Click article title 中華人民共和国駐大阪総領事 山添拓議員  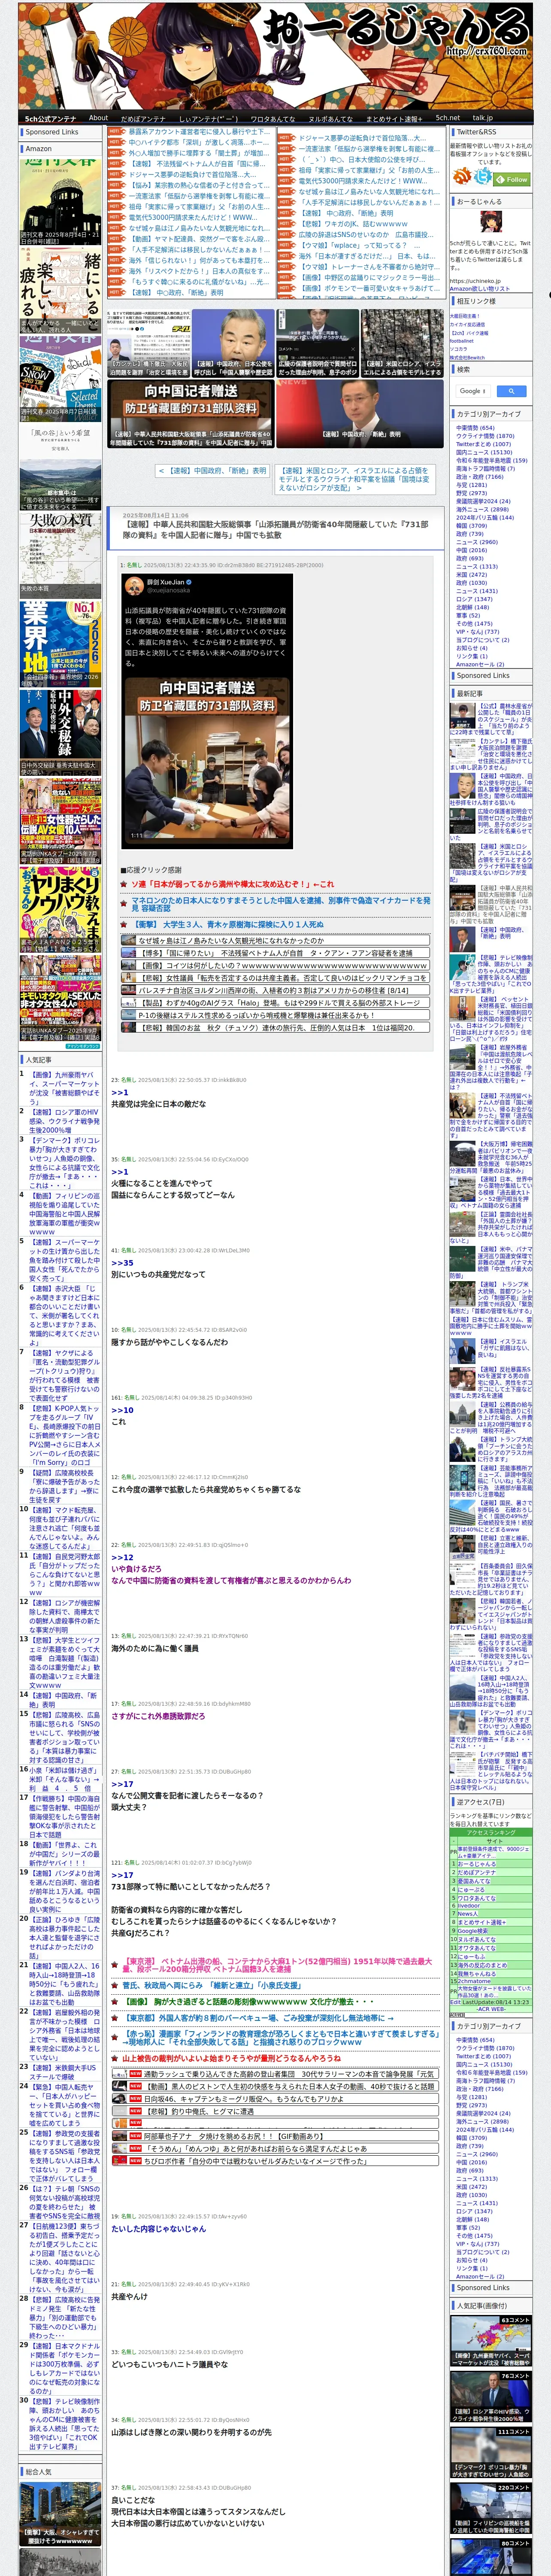point(275,529)
